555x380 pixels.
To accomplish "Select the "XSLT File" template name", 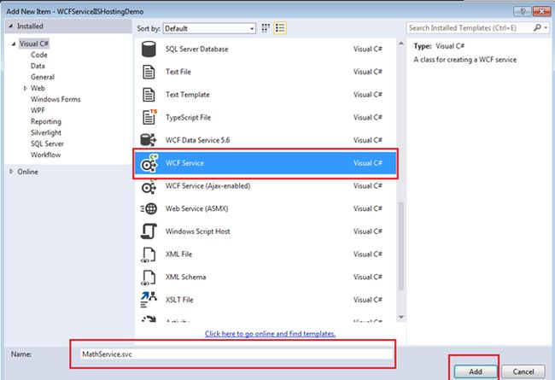I will point(179,300).
